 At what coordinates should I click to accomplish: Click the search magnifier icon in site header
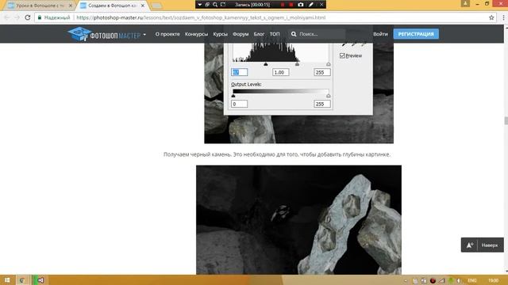point(294,34)
